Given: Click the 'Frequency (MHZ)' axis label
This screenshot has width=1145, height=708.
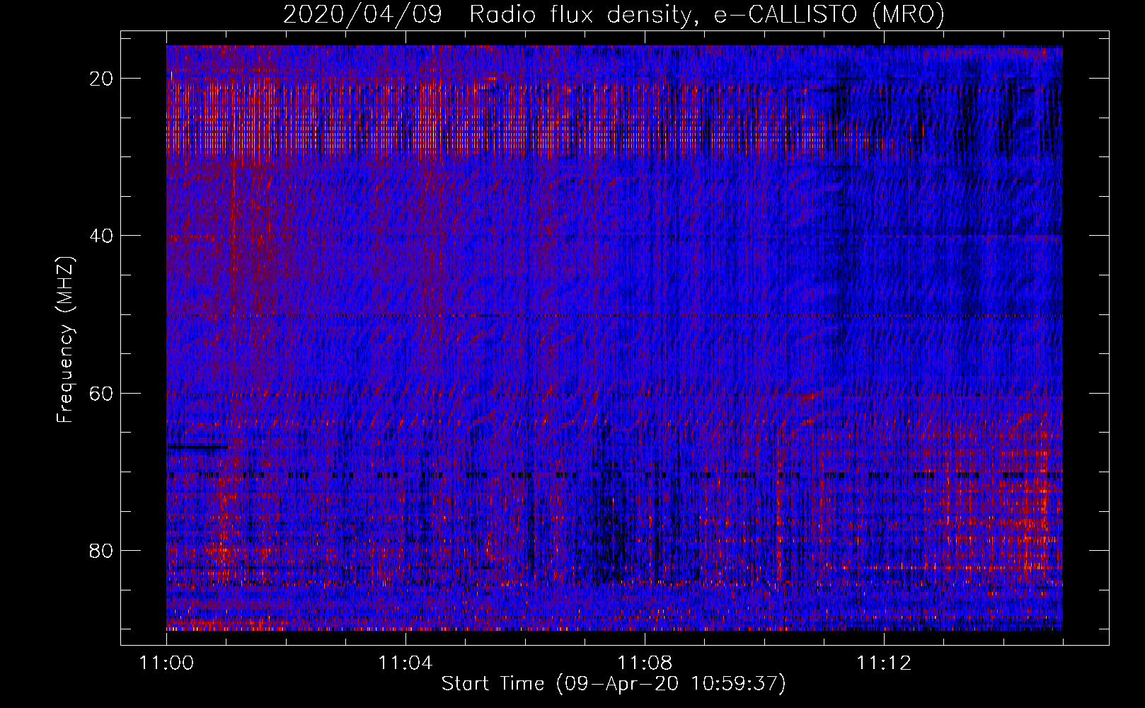Looking at the screenshot, I should tap(65, 340).
